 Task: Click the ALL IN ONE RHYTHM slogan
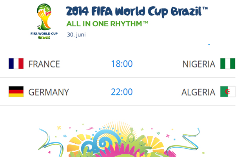pyautogui.click(x=107, y=24)
